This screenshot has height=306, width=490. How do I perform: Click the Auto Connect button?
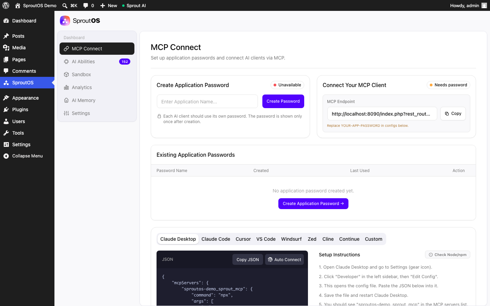point(284,259)
